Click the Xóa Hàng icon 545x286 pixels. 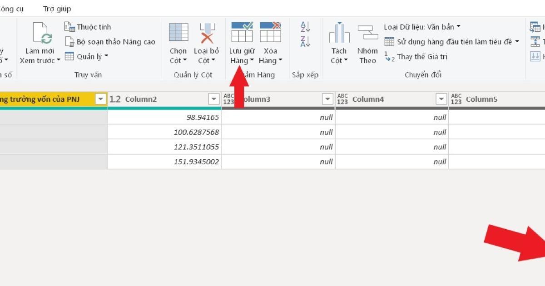point(270,32)
